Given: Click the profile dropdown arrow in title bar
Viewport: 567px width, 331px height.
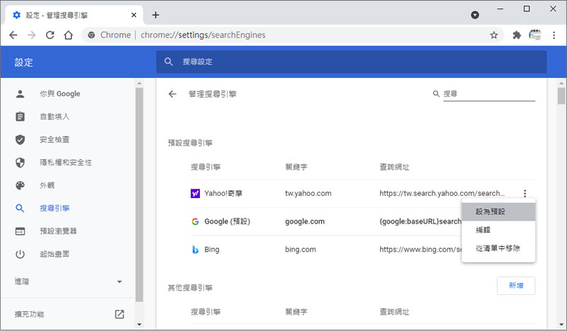Looking at the screenshot, I should tap(475, 15).
